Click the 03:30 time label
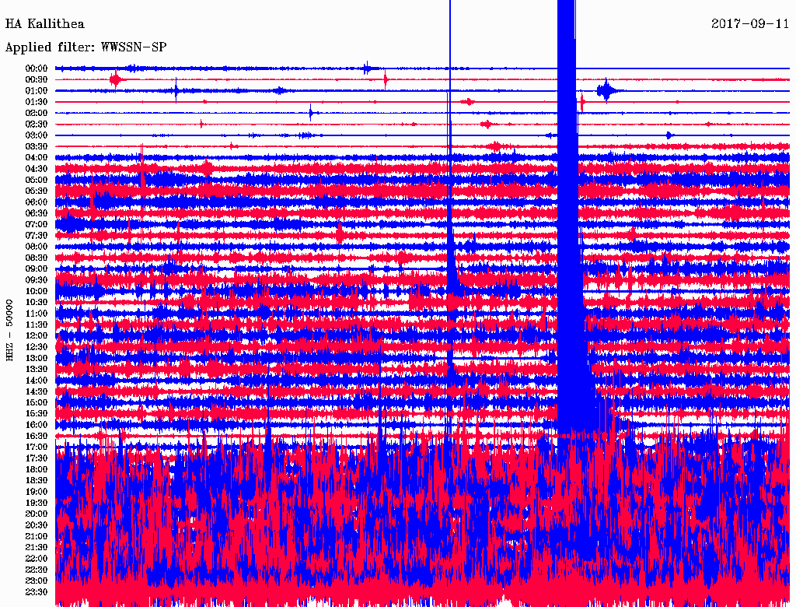The height and width of the screenshot is (607, 796). [37, 146]
